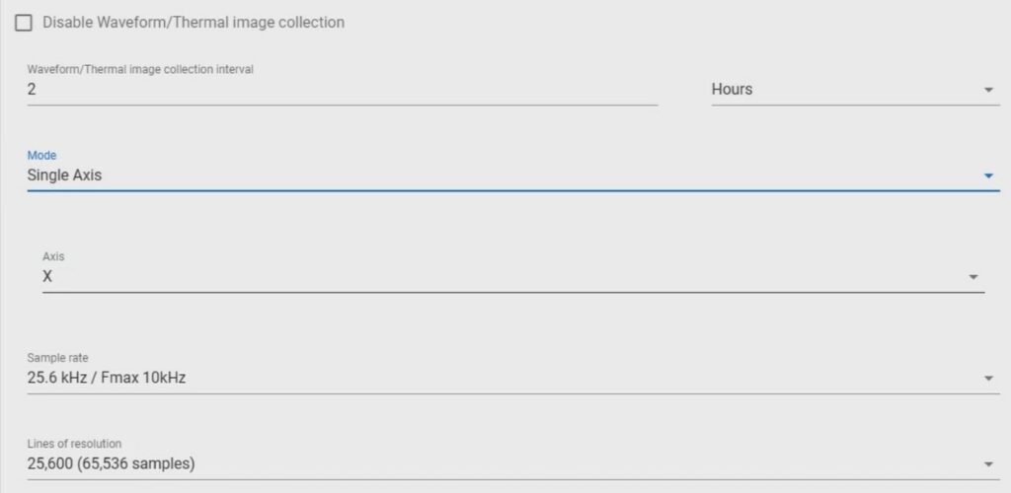Click empty area of the Axis selection field
The image size is (1011, 493).
click(x=509, y=277)
